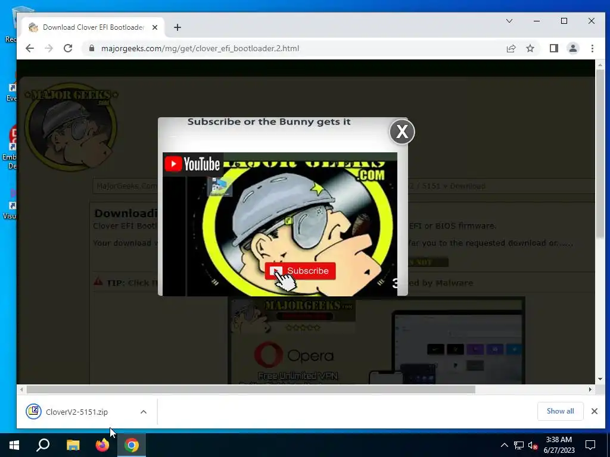This screenshot has width=610, height=457.
Task: Open the clock showing 3:38 AM
Action: point(559,445)
